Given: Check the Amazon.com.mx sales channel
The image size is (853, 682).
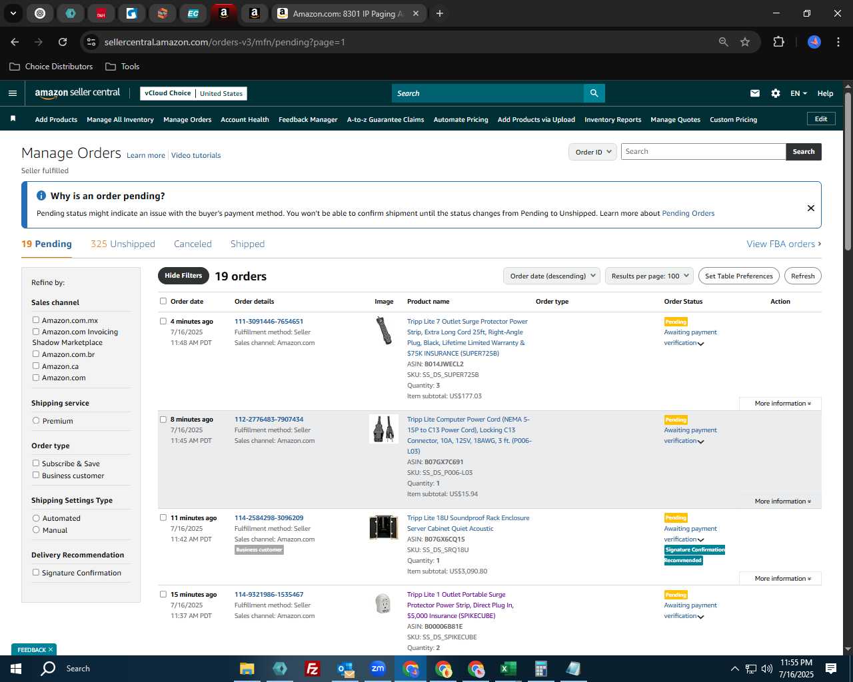Looking at the screenshot, I should coord(36,320).
